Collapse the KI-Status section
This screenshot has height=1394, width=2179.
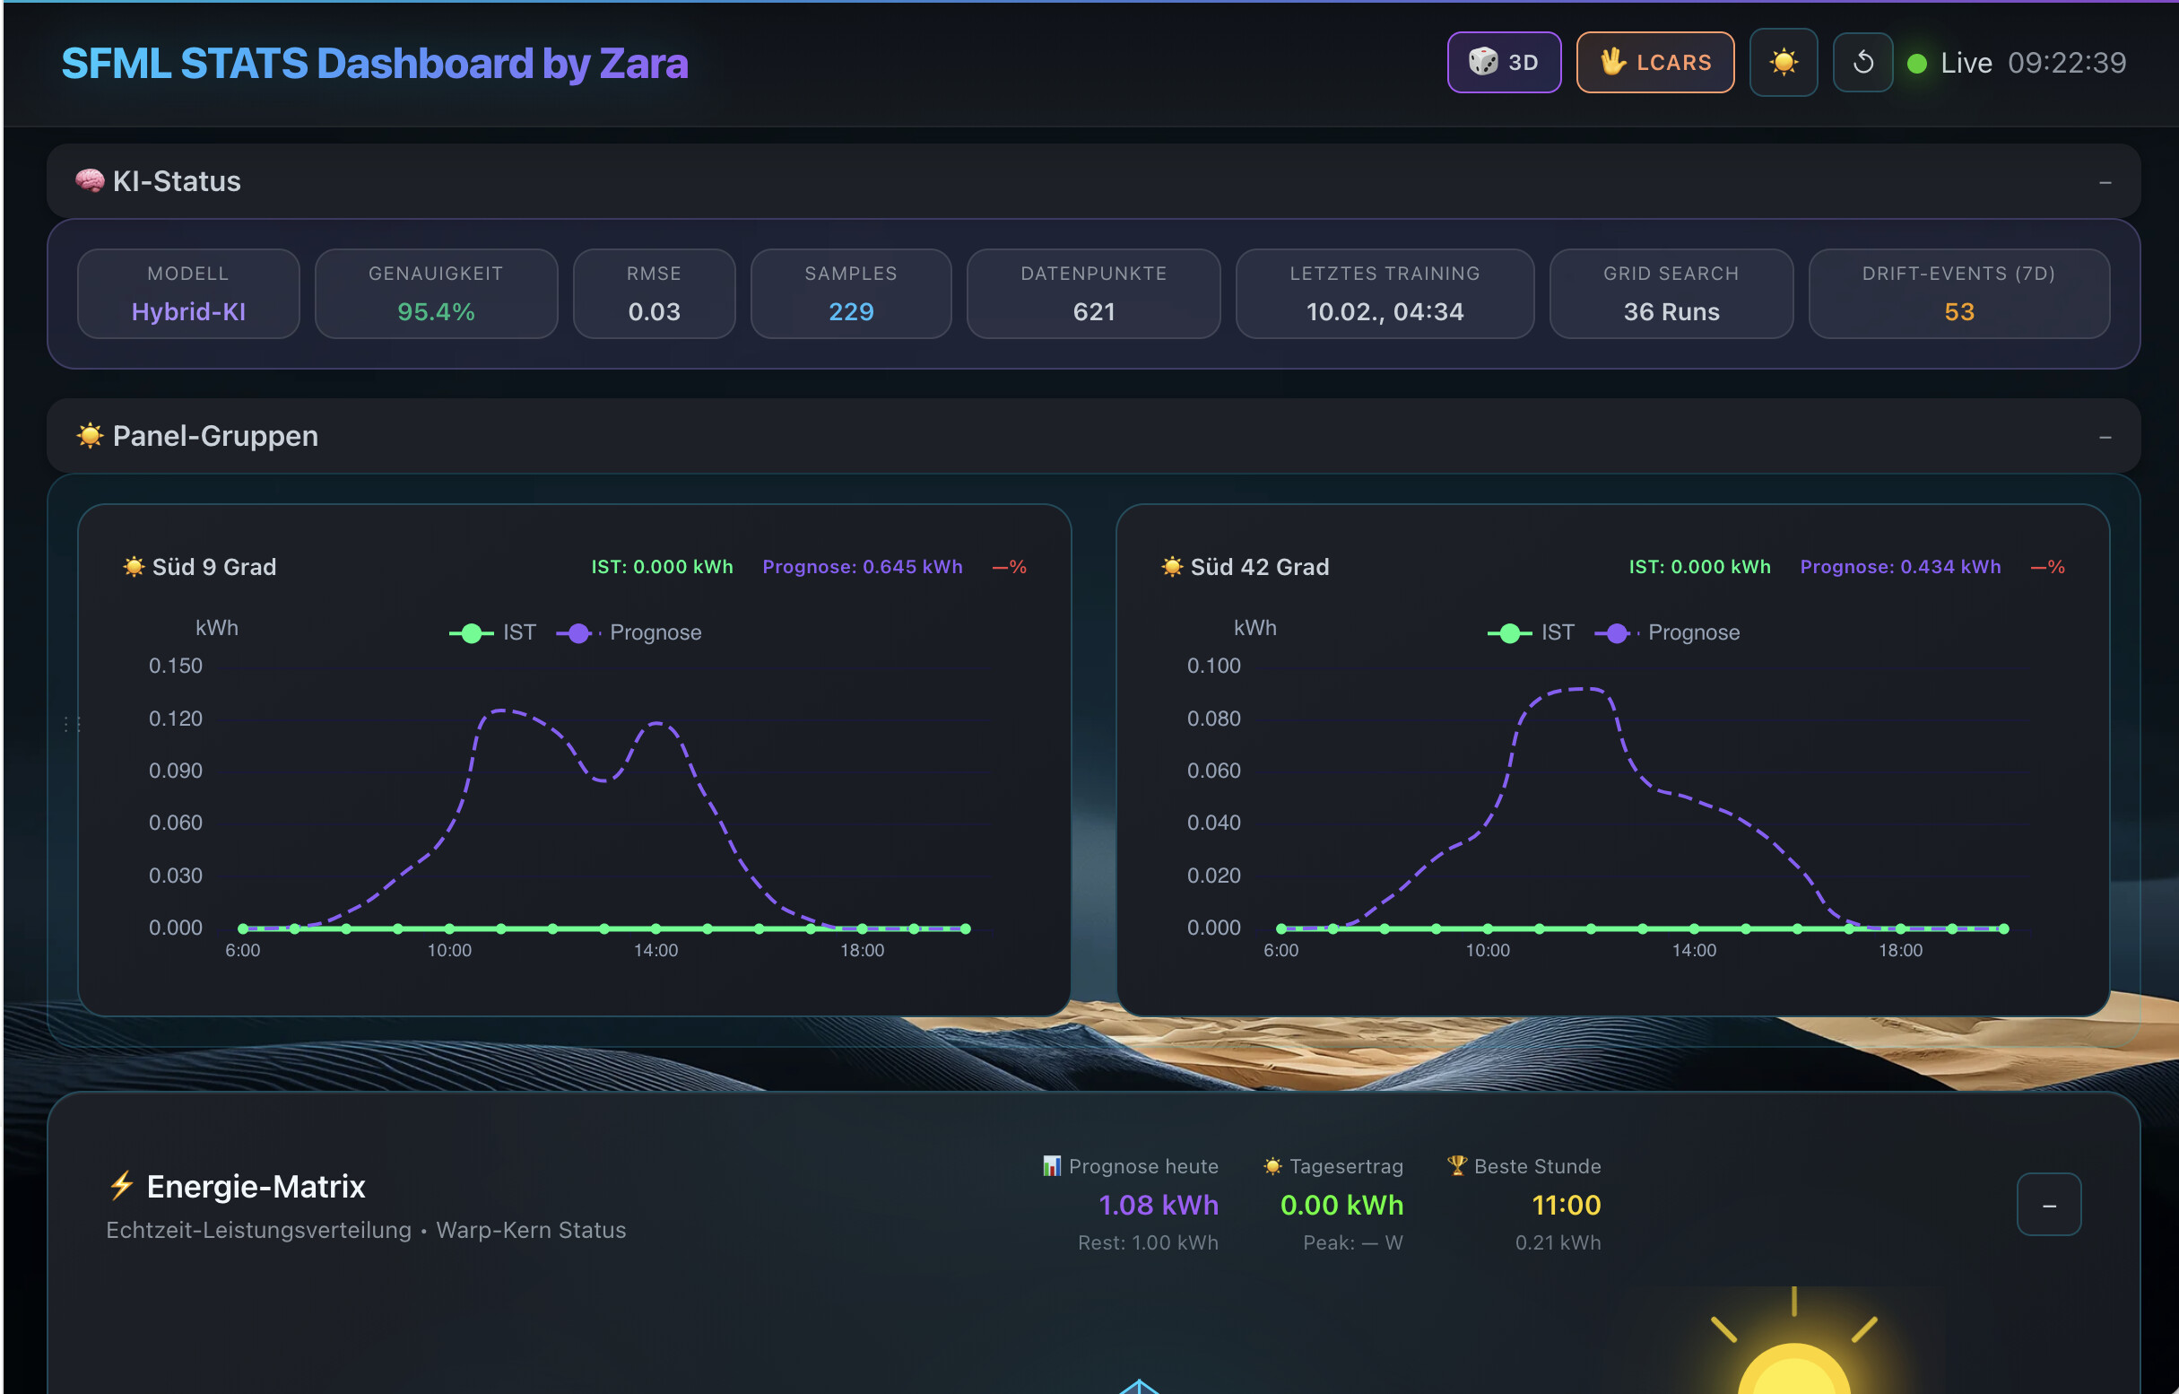tap(2105, 183)
